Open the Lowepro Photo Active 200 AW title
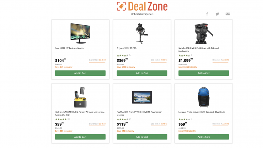Image resolution: width=263 pixels, height=148 pixels. click(x=202, y=112)
